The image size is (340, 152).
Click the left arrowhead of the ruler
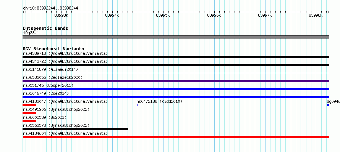click(x=24, y=12)
